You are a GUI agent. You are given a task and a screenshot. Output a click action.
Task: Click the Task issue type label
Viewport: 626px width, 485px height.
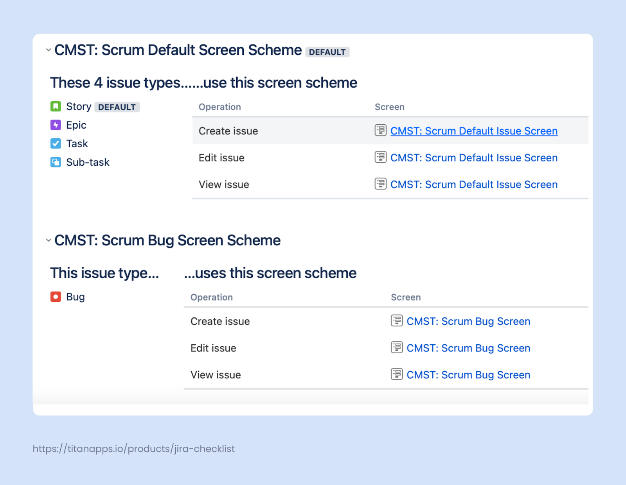[x=77, y=143]
